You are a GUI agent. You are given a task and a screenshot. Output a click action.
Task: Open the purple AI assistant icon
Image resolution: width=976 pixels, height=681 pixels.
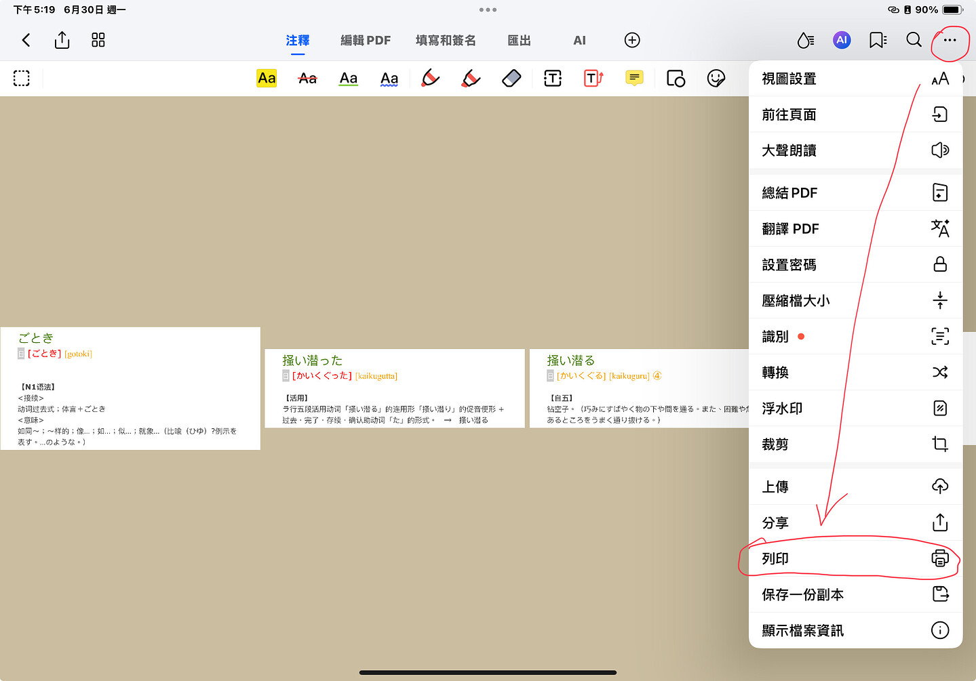842,40
